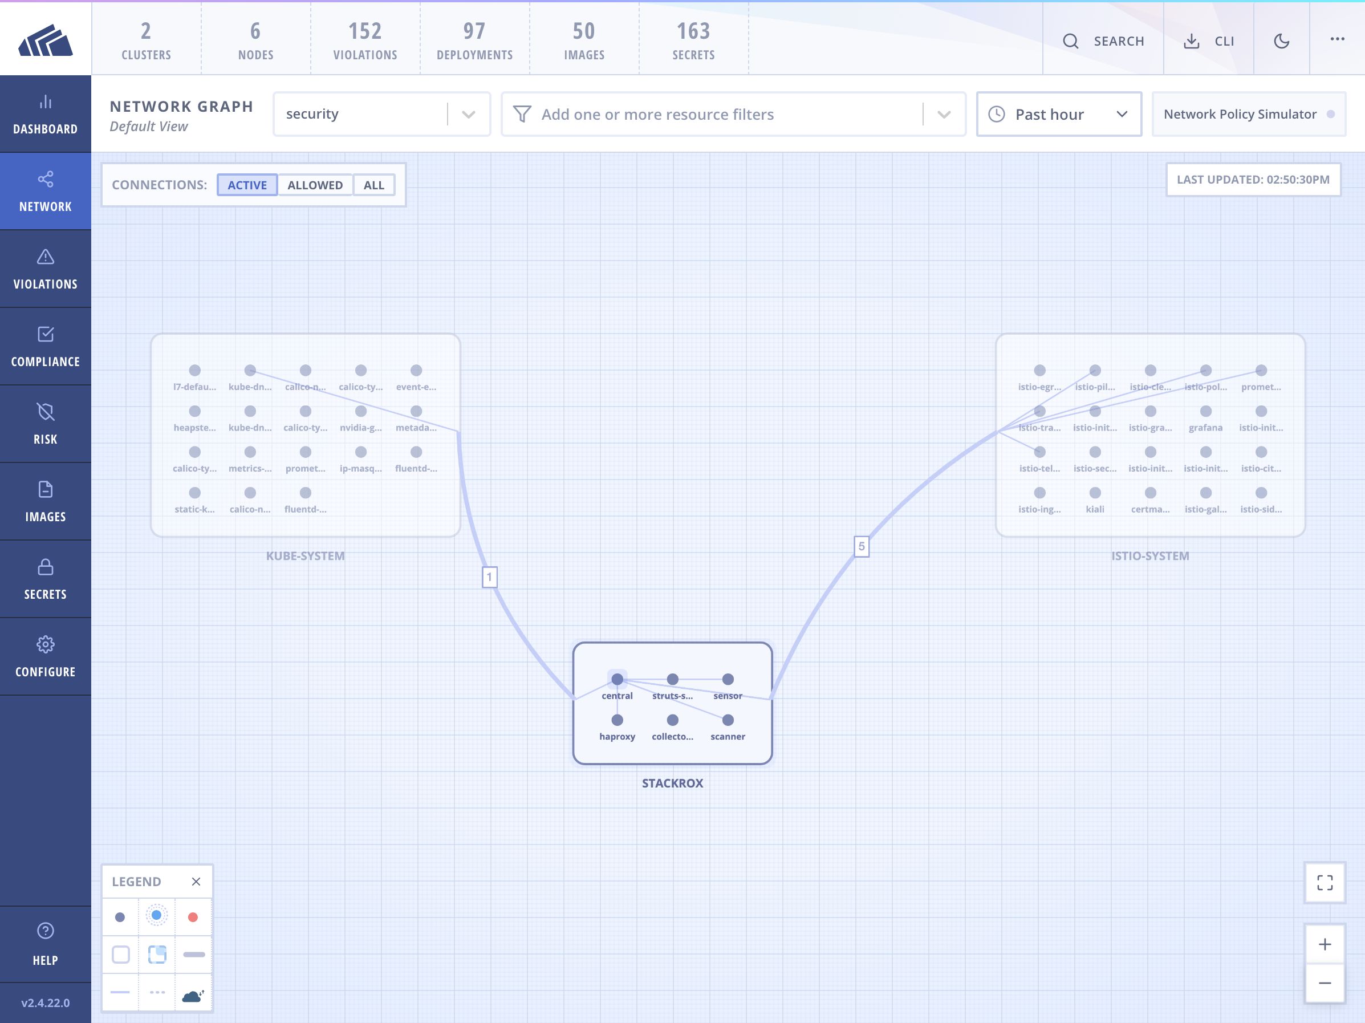View the 152 Violations summary
This screenshot has height=1023, width=1365.
(x=365, y=40)
